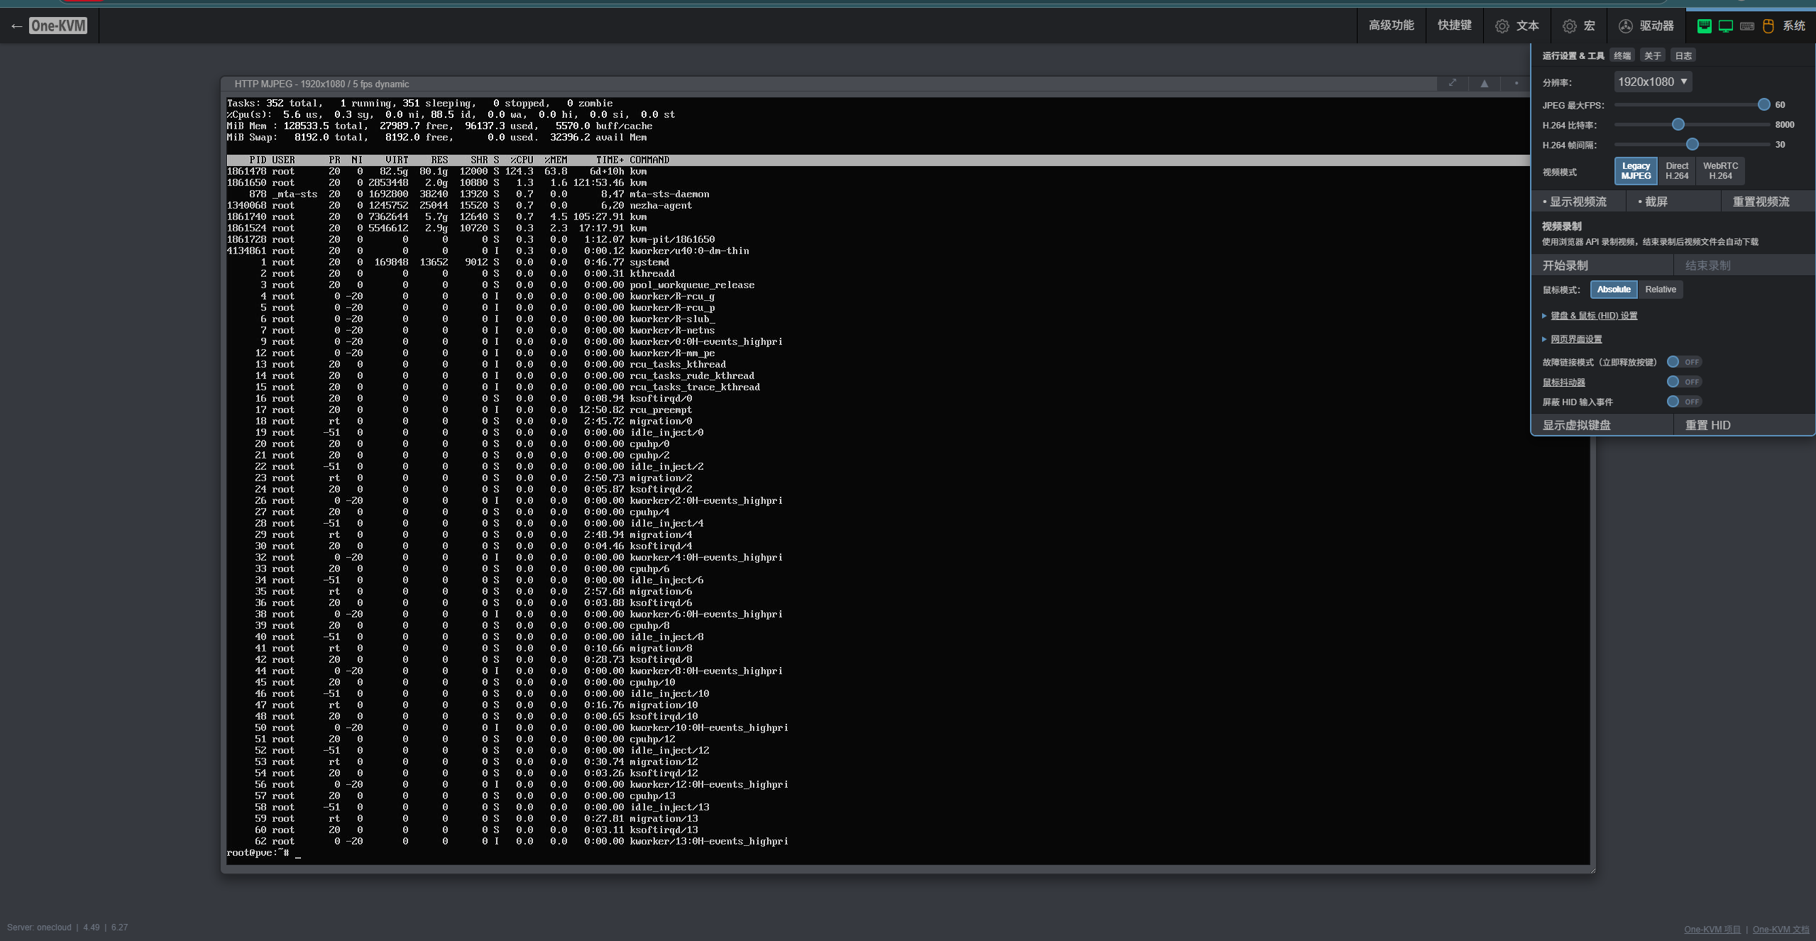Click the triangle maximize icon on stream window

point(1484,83)
